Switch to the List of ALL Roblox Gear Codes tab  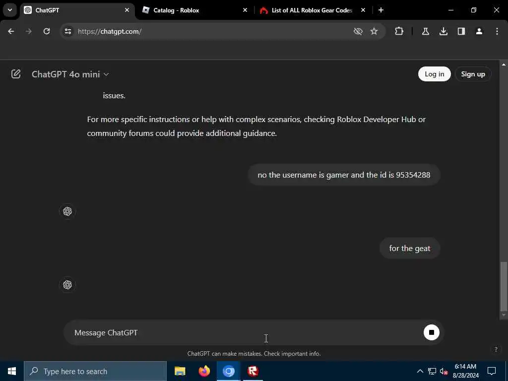(312, 10)
